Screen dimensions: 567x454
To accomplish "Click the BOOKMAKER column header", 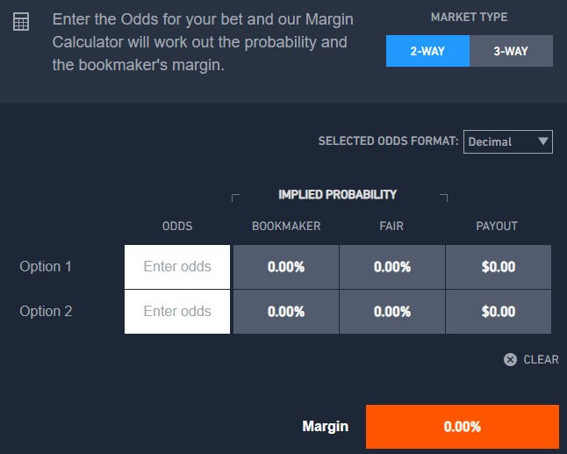I will click(x=286, y=226).
